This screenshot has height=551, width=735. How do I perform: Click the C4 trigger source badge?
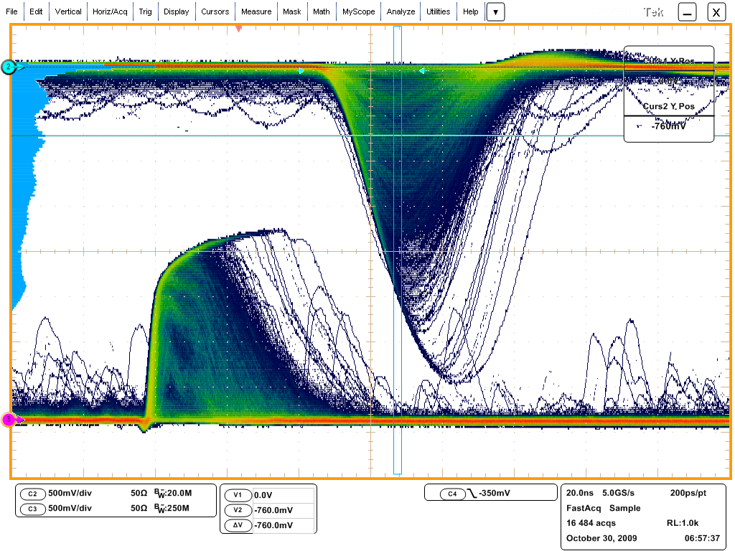pyautogui.click(x=451, y=494)
